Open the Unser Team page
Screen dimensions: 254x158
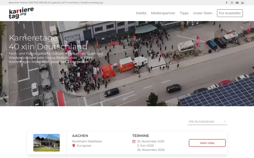(203, 13)
